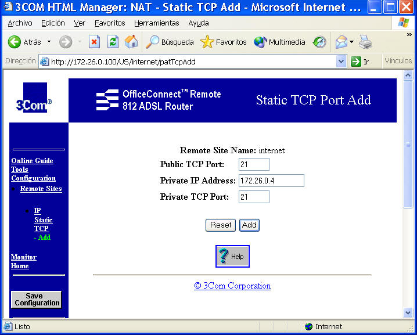Click the Private TCP Port field
Image resolution: width=417 pixels, height=335 pixels.
pos(254,197)
